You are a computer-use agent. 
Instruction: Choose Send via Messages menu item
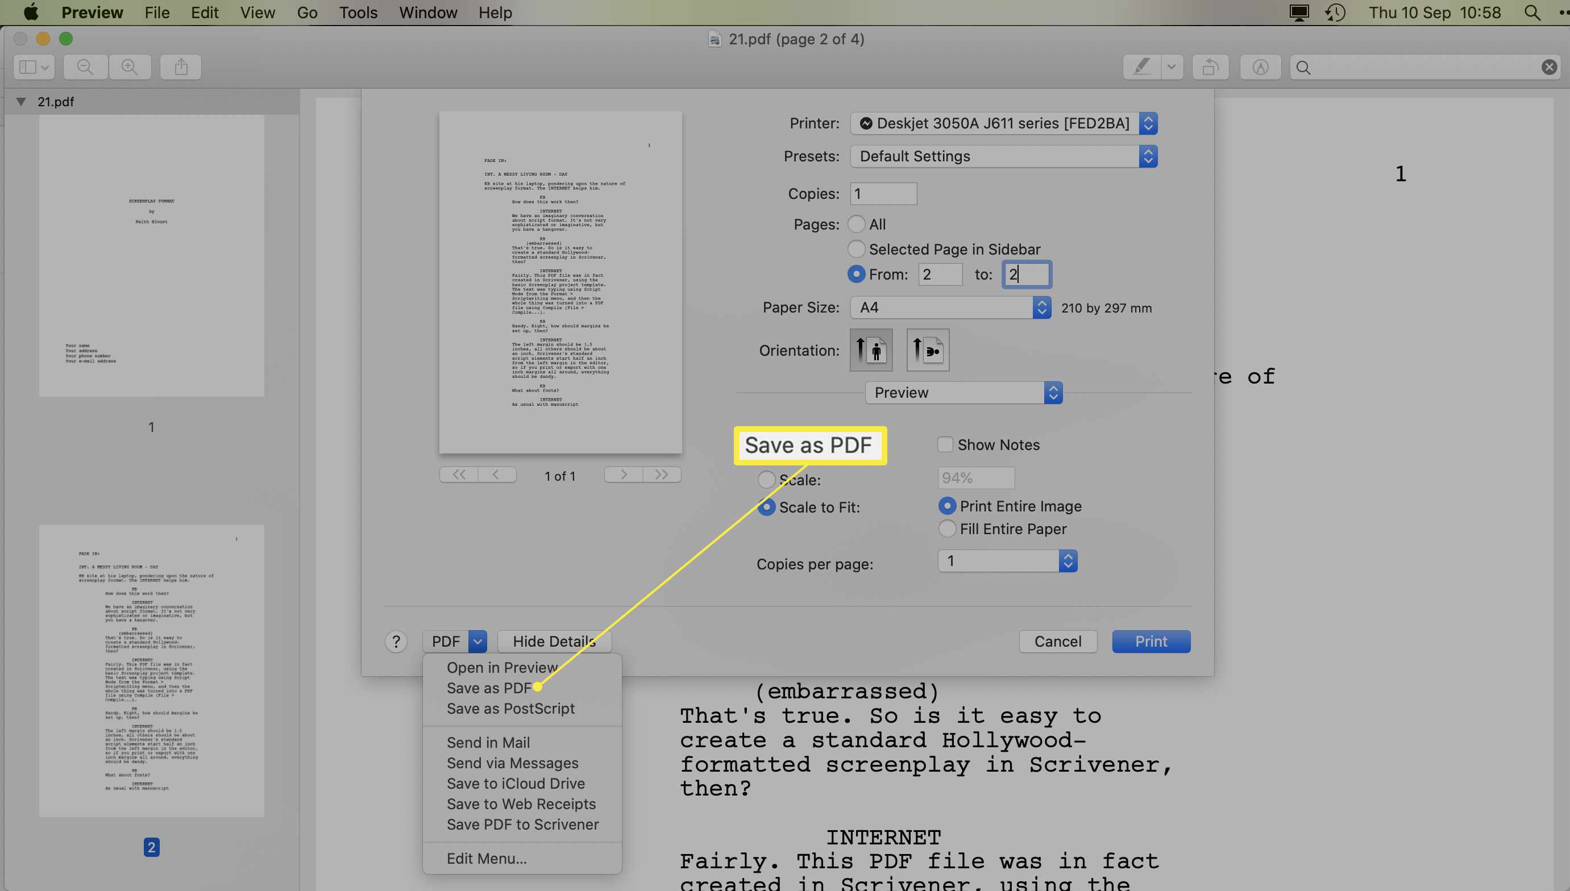pos(521,763)
